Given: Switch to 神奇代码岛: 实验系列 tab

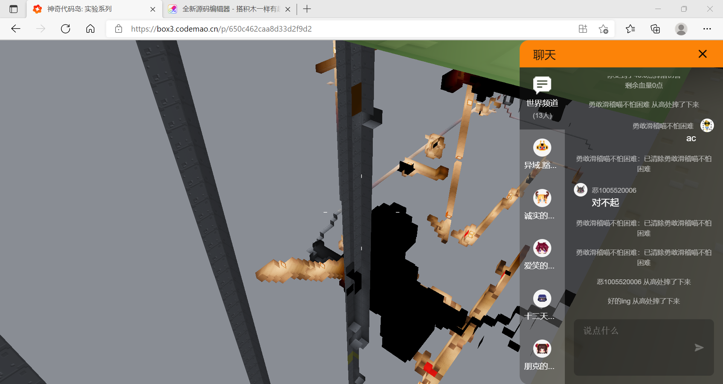Looking at the screenshot, I should [94, 9].
